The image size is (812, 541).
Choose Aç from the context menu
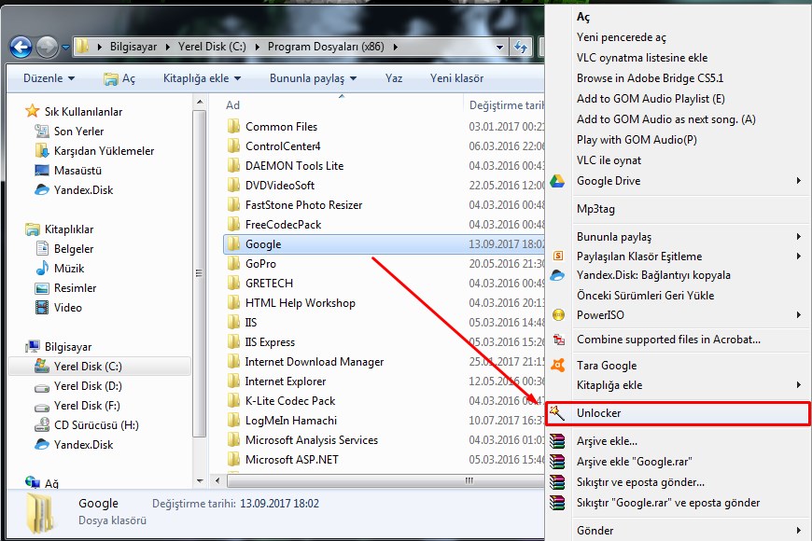(583, 17)
